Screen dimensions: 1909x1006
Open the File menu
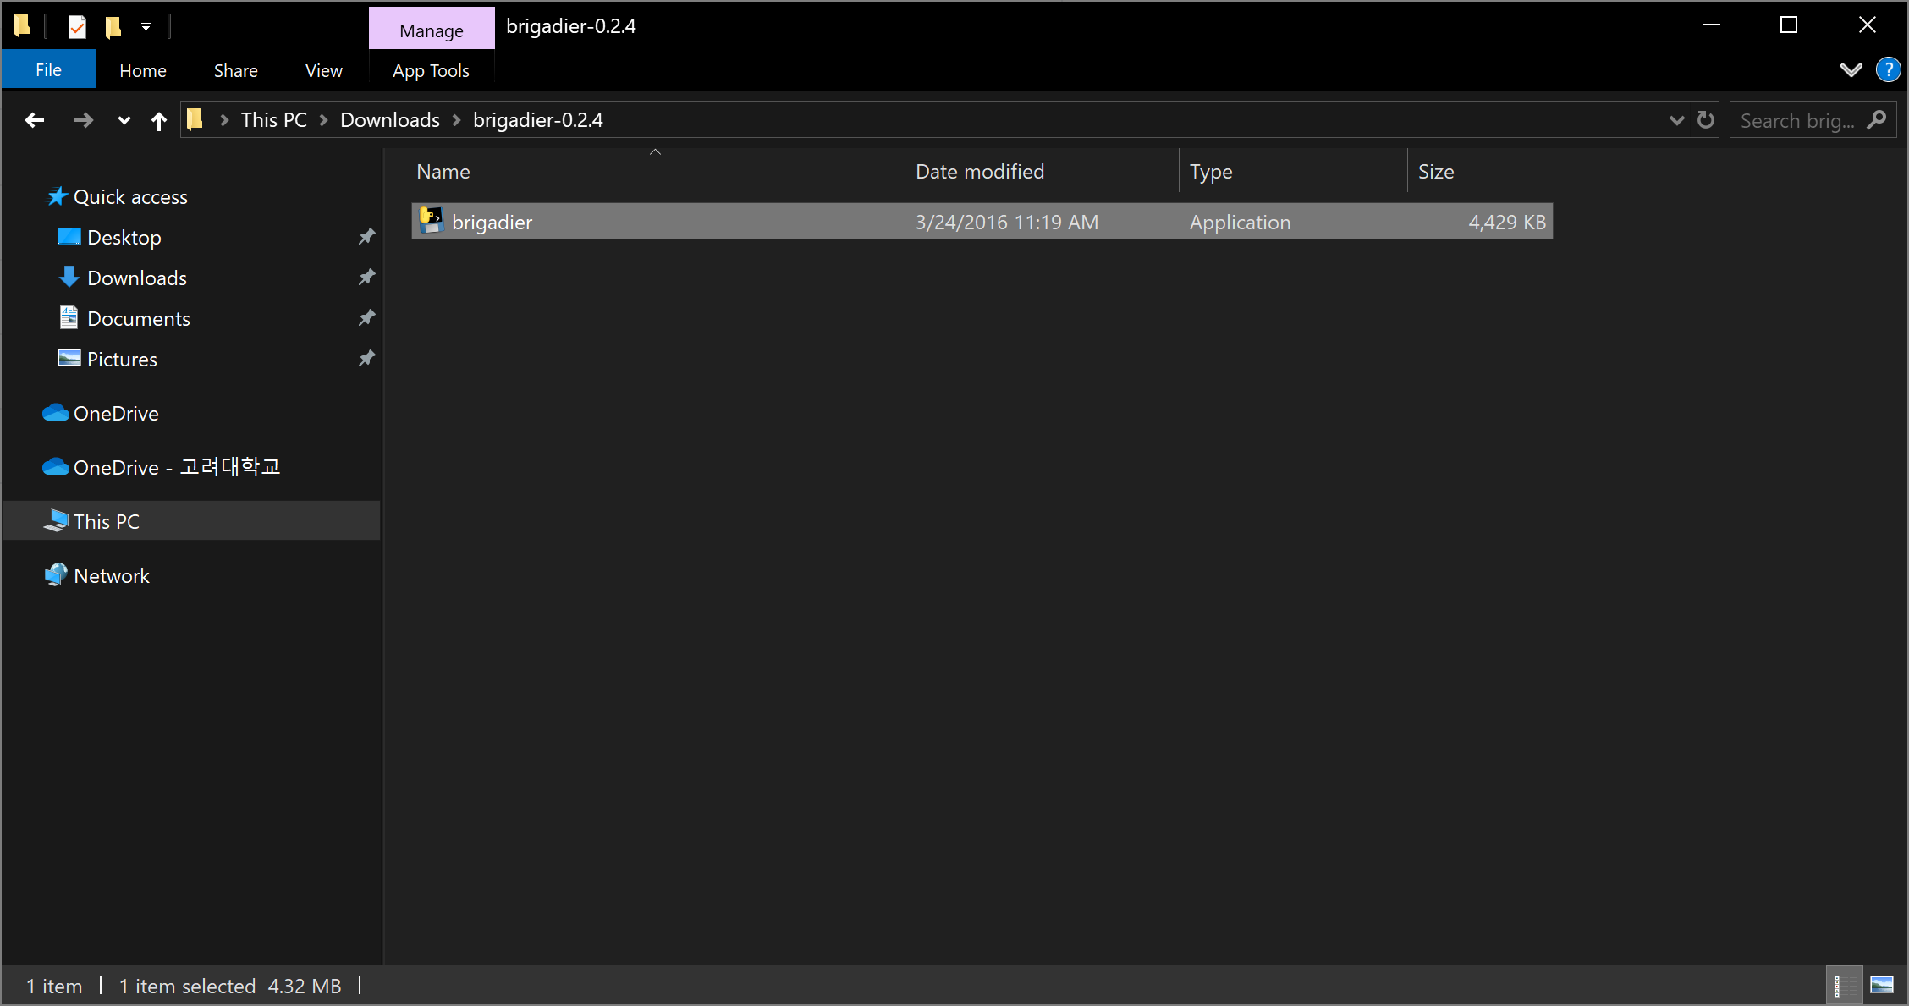(48, 70)
